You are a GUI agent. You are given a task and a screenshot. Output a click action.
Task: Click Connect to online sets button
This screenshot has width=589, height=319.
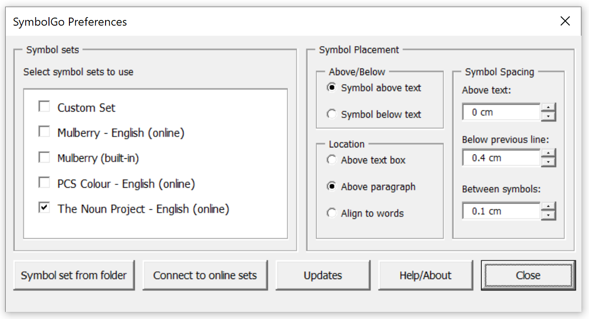205,275
